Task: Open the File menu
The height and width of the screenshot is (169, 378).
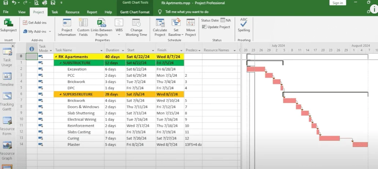Action: 6,12
